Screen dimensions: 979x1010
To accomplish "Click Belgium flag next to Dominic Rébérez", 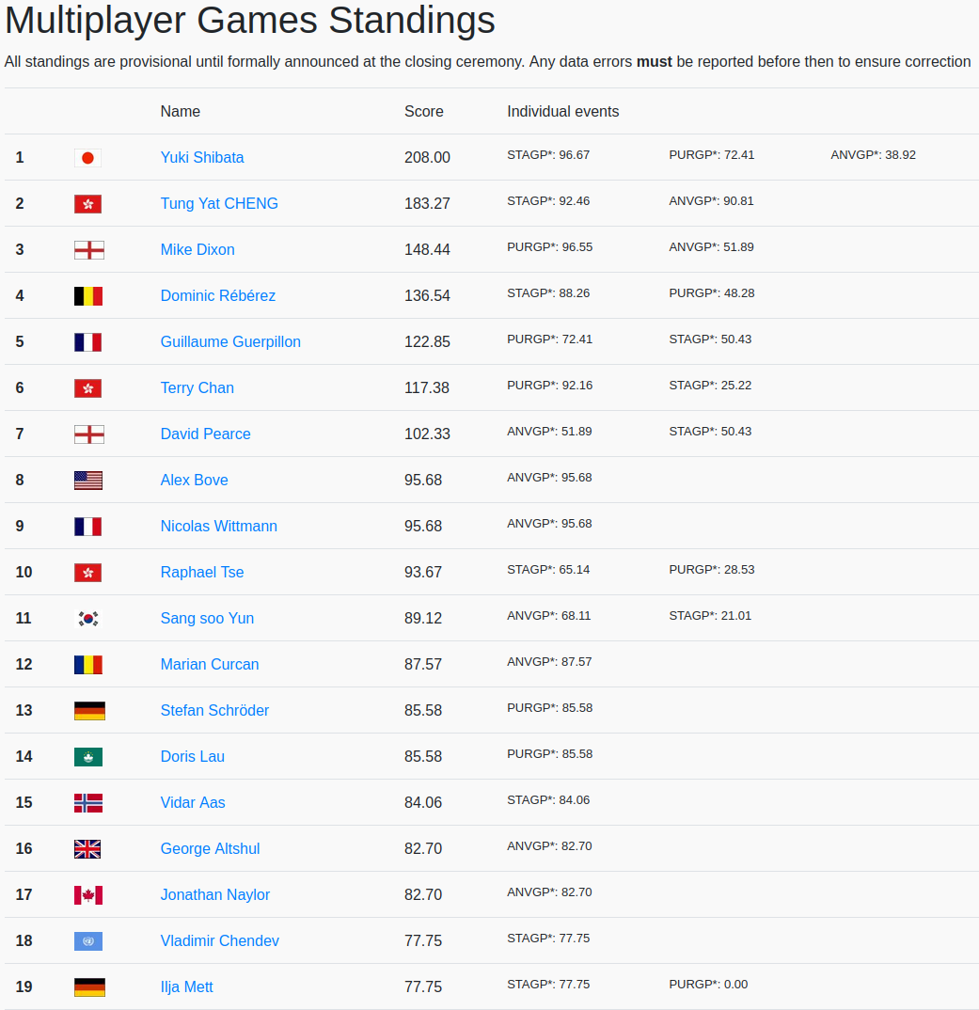I will 87,296.
